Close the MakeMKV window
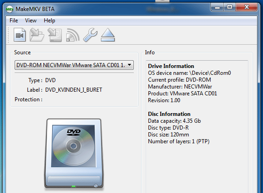Viewport: 263px width, 193px height. coord(247,7)
